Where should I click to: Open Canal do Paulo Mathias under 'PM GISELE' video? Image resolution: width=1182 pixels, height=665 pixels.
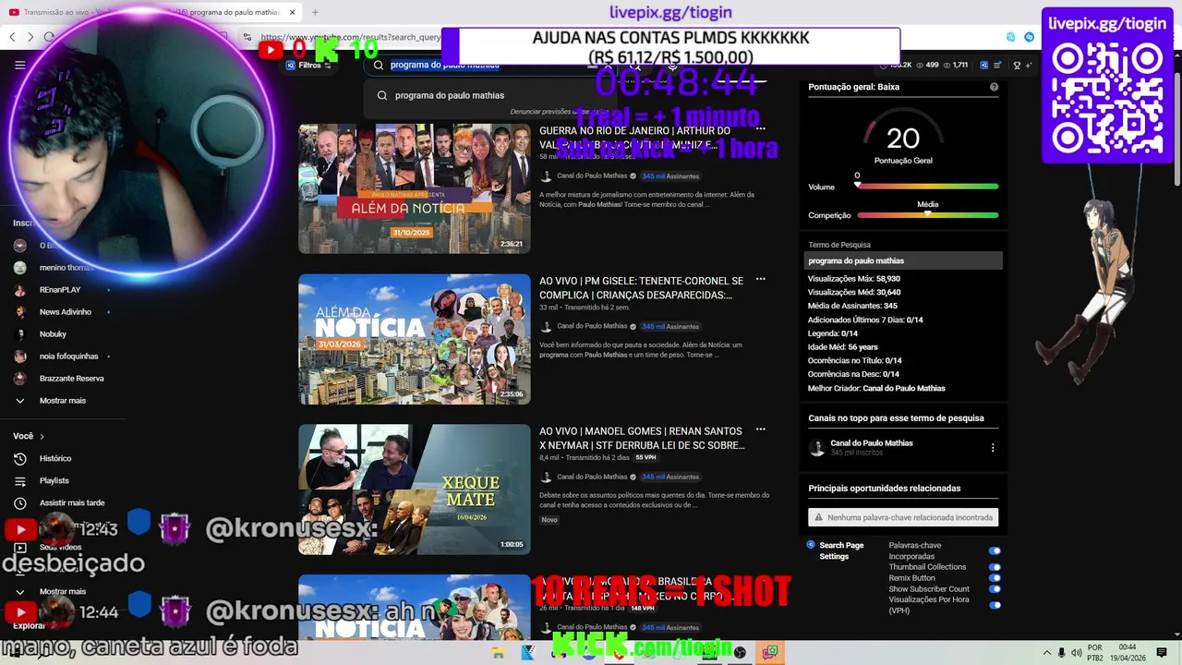[592, 326]
